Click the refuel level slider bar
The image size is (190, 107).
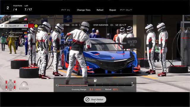click(x=95, y=85)
